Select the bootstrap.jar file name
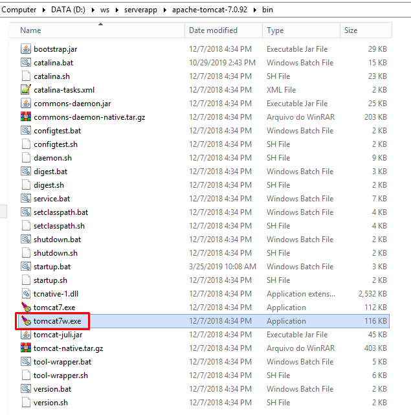 (55, 49)
